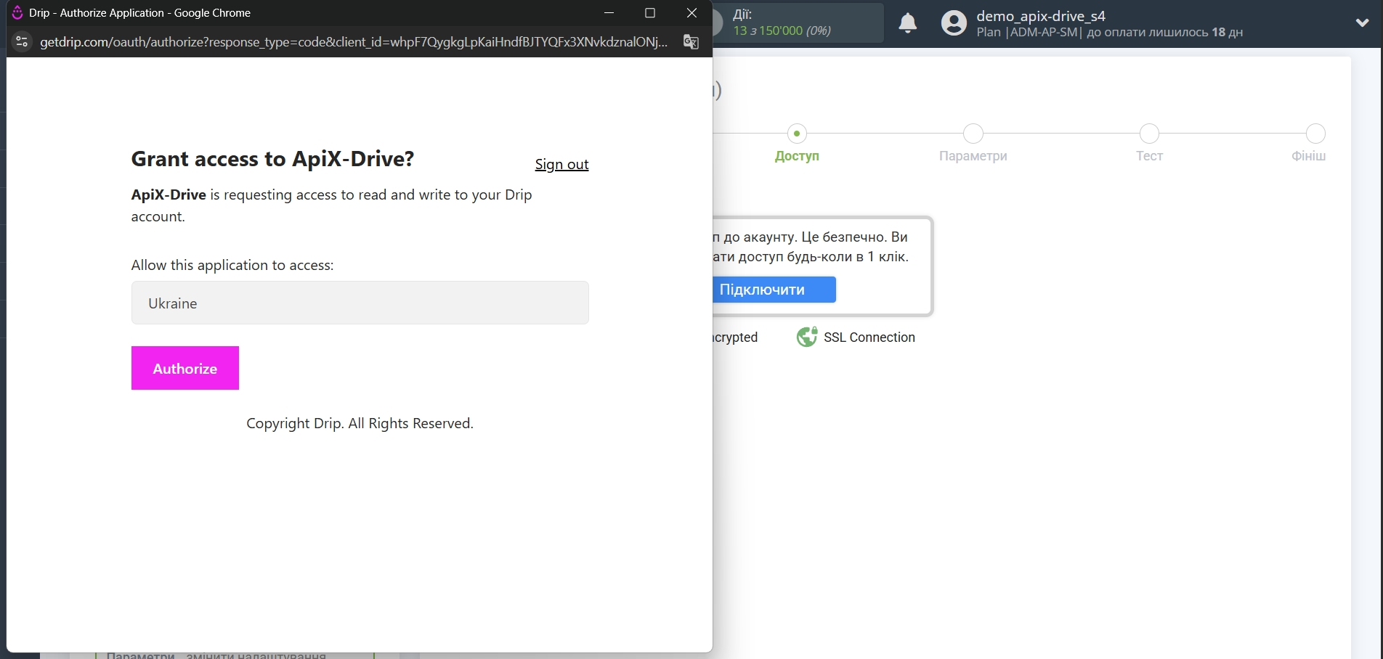
Task: Open site information icon beside URL
Action: pos(22,41)
